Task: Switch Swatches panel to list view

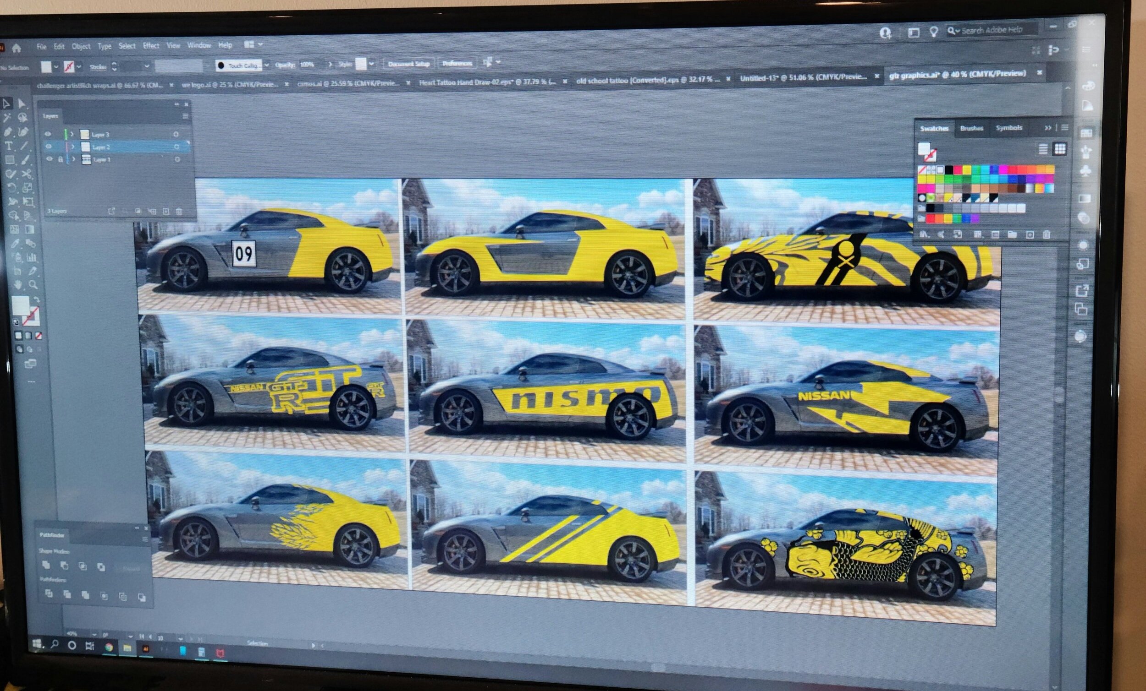Action: click(1043, 149)
